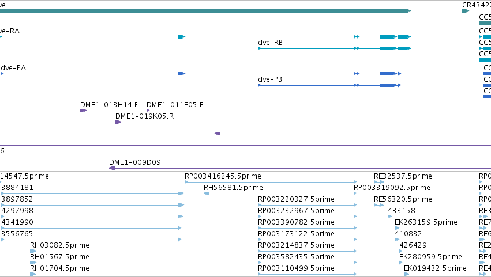Click the DME1-019K05.R clone label
491x277 pixels.
144,116
